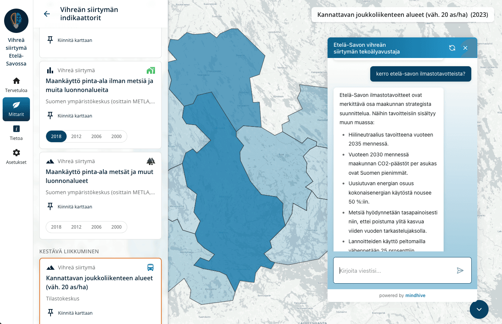Click the 'Metsiä hyödynnetään tasapainoisesti' bullet
This screenshot has width=502, height=324.
pos(393,221)
